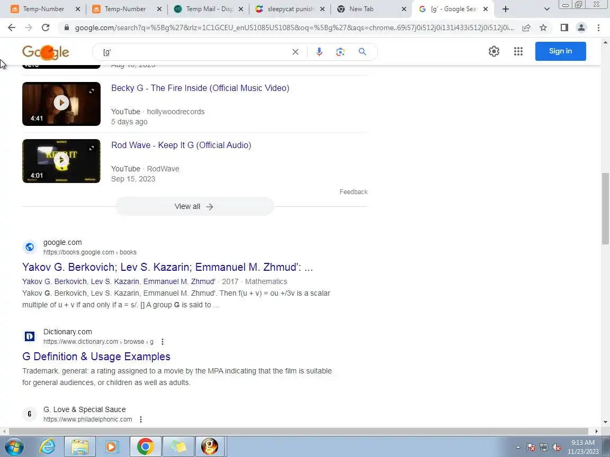The image size is (610, 457).
Task: Launch Internet Explorer from taskbar
Action: 48,446
